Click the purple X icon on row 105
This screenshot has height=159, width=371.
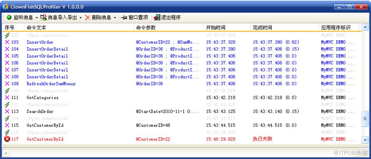point(7,56)
